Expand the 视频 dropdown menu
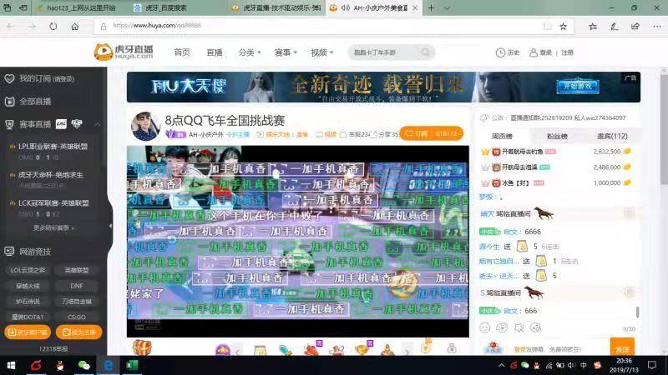 (x=322, y=52)
